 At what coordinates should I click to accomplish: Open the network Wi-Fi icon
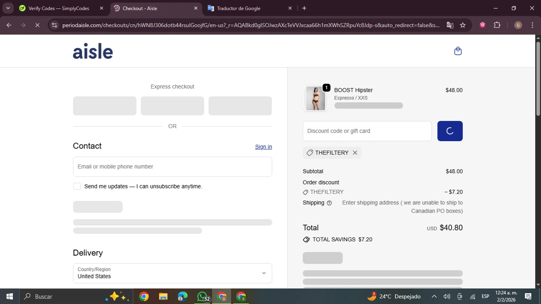click(472, 296)
